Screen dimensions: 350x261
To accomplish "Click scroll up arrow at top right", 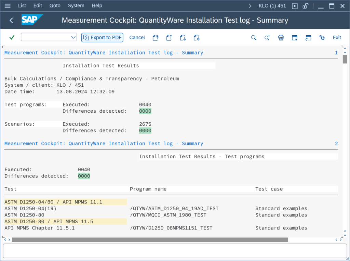I will coord(345,48).
